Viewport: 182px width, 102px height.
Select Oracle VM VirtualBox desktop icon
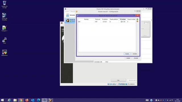[x=5, y=17]
